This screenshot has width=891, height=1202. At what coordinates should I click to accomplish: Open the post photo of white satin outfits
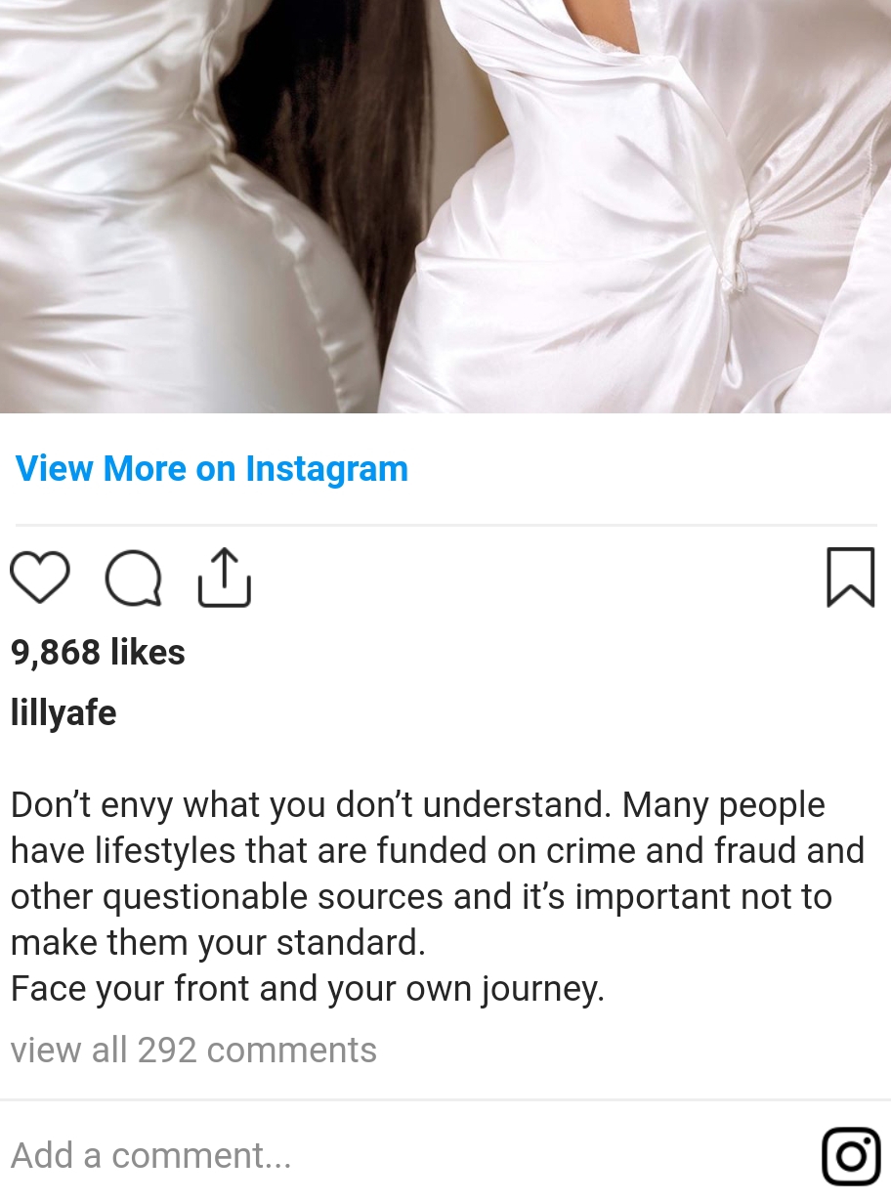pyautogui.click(x=445, y=206)
